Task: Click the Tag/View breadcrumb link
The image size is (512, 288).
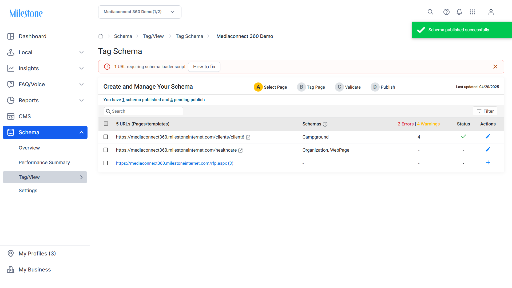Action: point(153,36)
